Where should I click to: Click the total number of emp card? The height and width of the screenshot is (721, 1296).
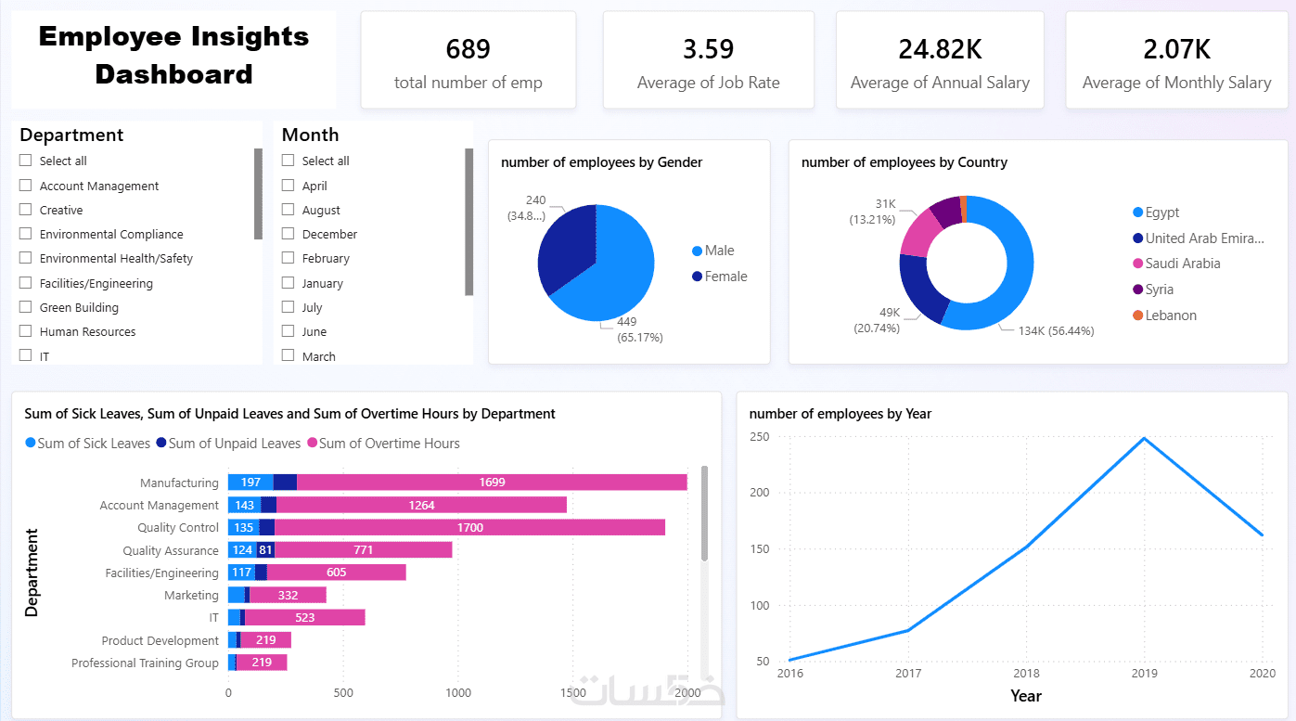pos(468,60)
